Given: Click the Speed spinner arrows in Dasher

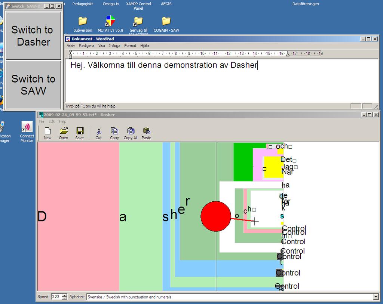Looking at the screenshot, I should [64, 297].
